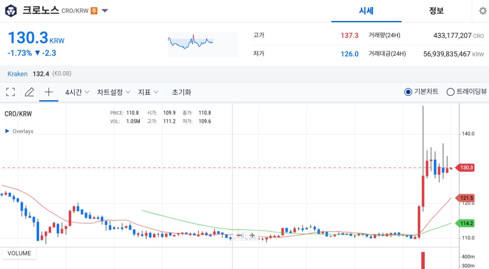
Task: Click the mini price sparkline thumbnail
Action: pyautogui.click(x=203, y=44)
